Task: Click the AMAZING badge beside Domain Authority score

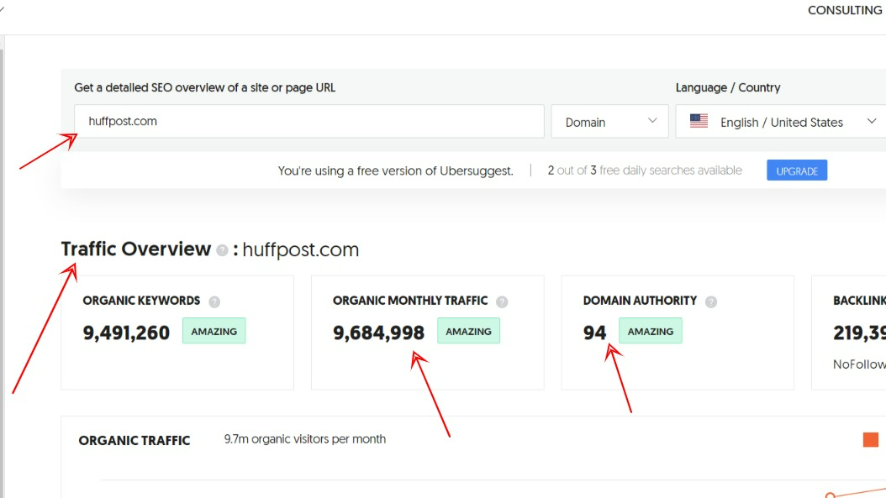Action: pyautogui.click(x=650, y=331)
